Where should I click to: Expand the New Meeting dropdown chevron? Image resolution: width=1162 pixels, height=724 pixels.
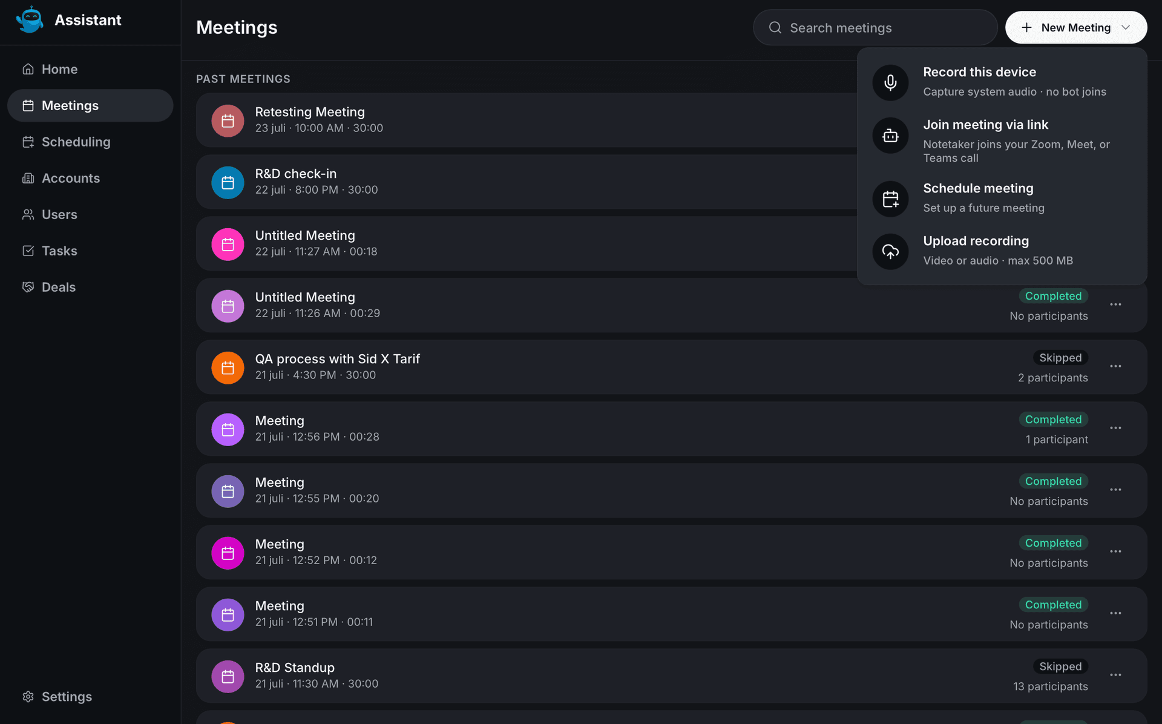click(x=1125, y=27)
